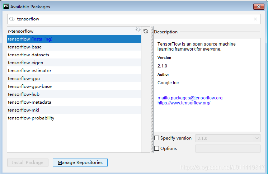Select tensorflow-eigen package
The image size is (268, 174).
[x=74, y=62]
